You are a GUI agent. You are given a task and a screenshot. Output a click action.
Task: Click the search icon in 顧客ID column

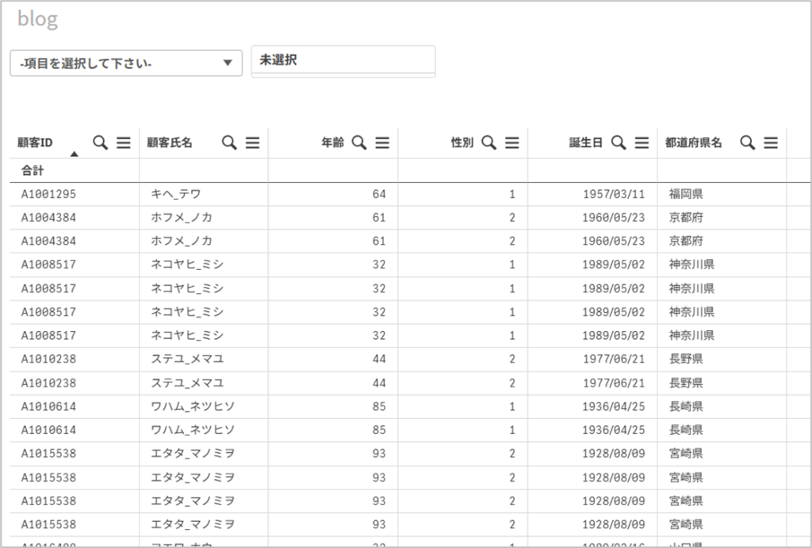(100, 143)
